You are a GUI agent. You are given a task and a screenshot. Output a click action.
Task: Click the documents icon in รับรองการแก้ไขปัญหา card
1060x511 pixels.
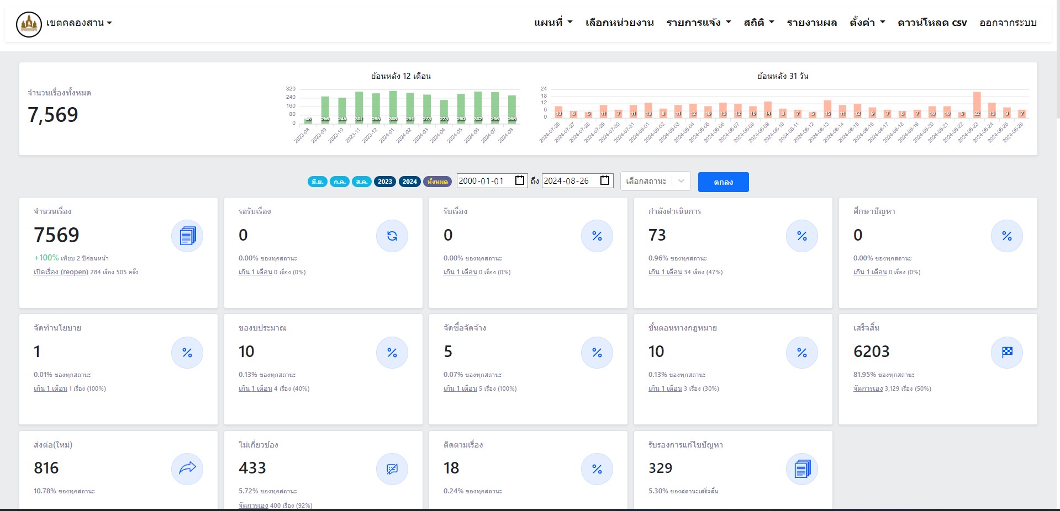[801, 469]
